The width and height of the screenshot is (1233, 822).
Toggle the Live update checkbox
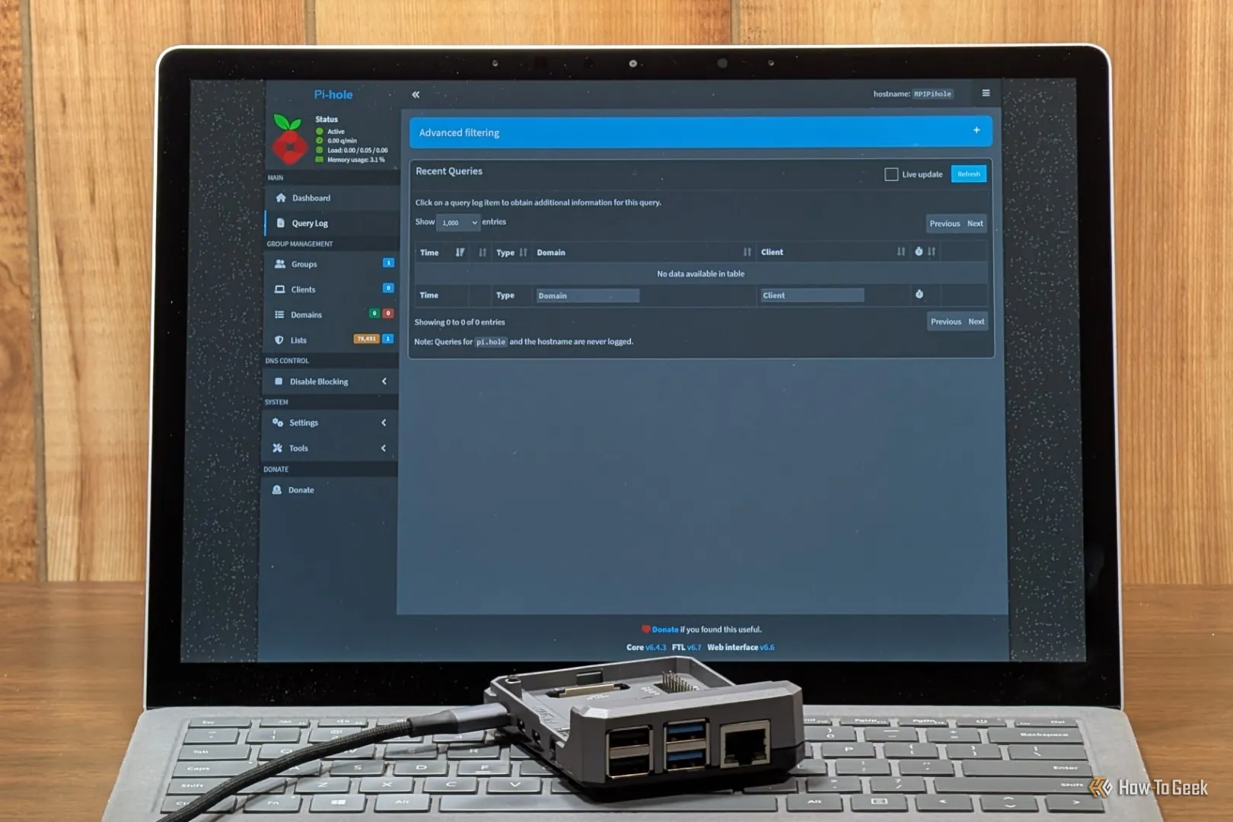coord(891,174)
